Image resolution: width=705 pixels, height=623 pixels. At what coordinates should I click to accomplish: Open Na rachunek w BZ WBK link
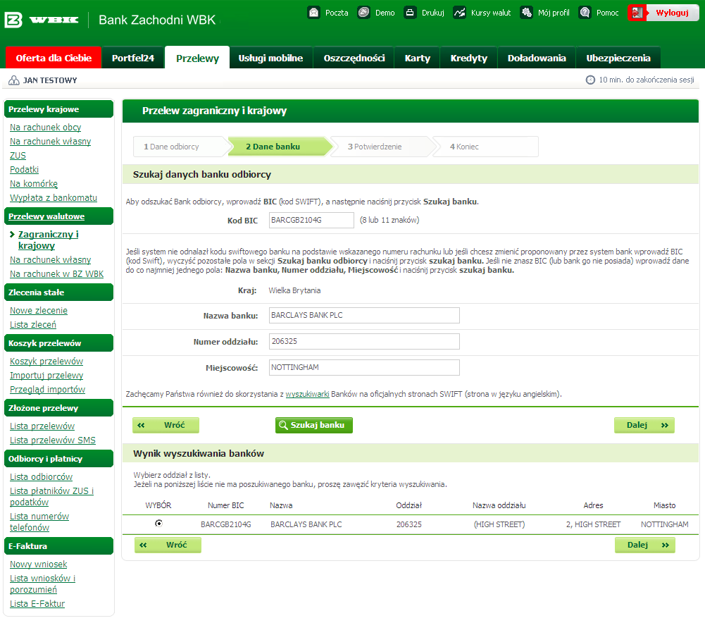tap(56, 274)
